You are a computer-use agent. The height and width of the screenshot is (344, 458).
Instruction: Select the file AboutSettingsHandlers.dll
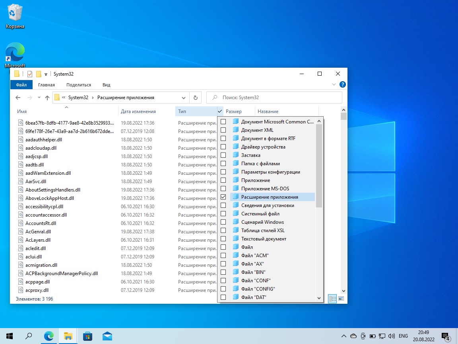point(52,190)
